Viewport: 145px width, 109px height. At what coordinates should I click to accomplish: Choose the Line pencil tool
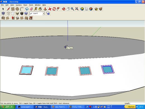coord(8,9)
